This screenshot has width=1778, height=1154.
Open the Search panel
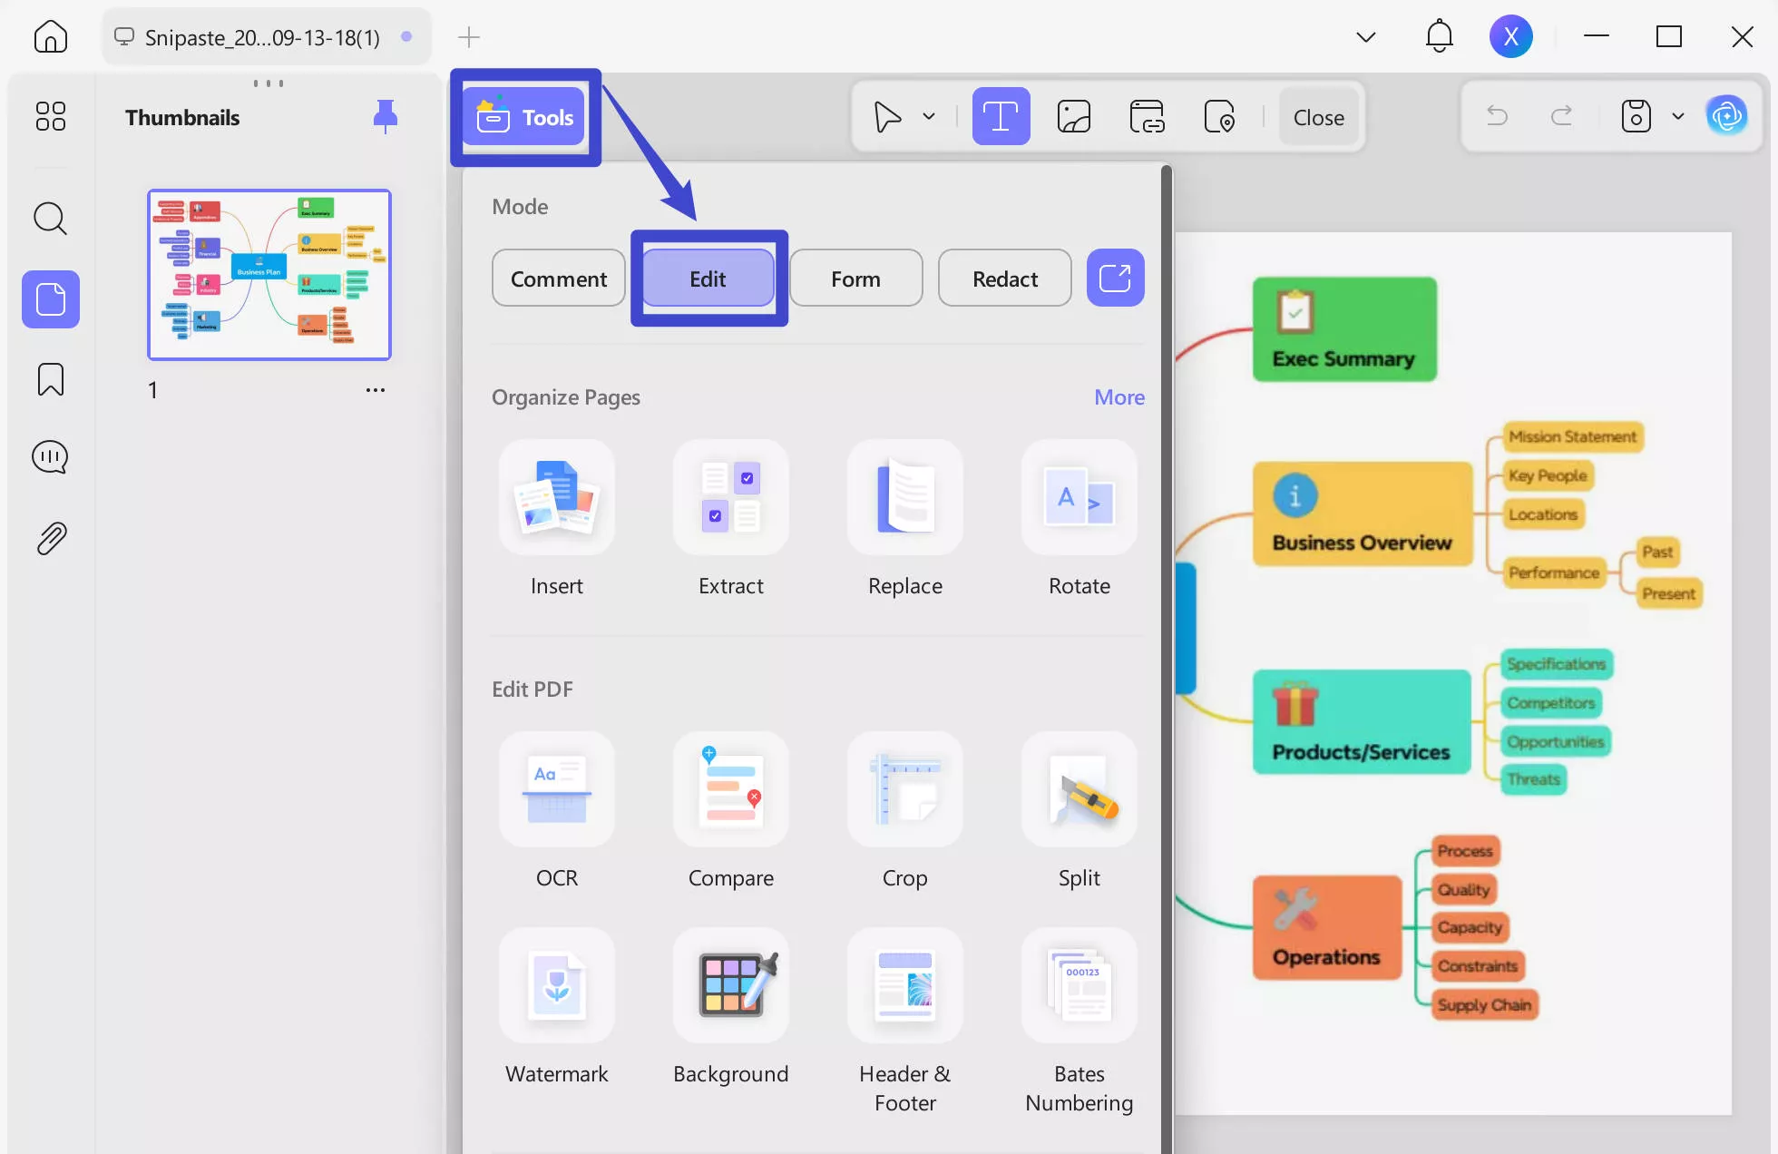[x=50, y=218]
